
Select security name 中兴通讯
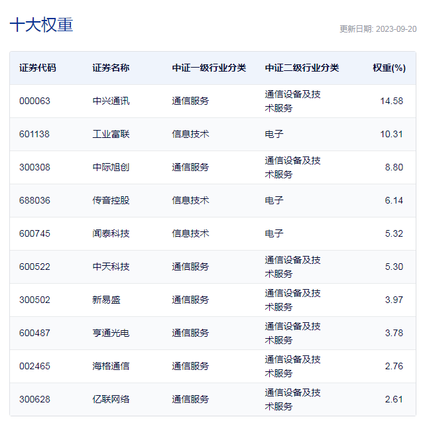point(111,101)
